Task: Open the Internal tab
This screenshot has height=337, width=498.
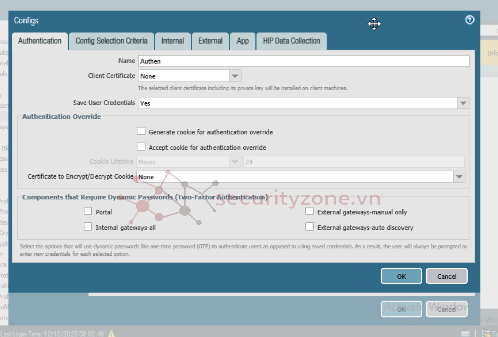Action: point(173,41)
